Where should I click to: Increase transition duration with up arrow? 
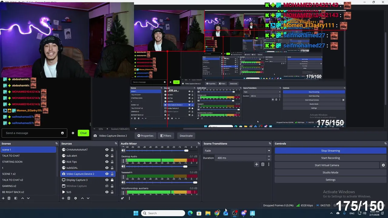(269, 157)
